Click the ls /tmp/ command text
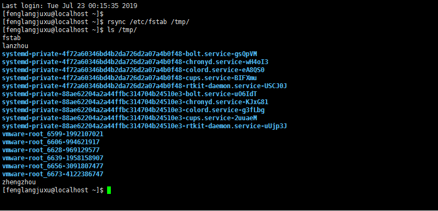 coord(122,30)
